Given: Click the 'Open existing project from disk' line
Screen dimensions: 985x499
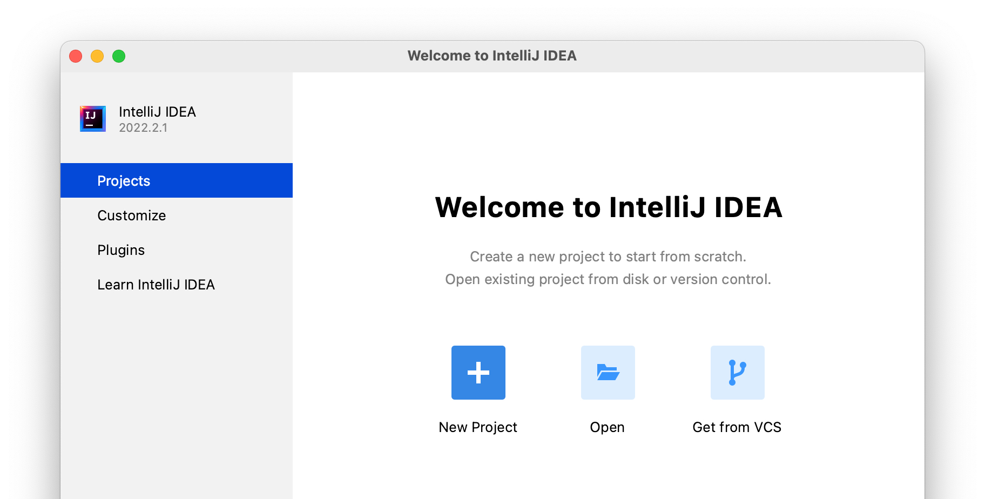Looking at the screenshot, I should point(608,279).
